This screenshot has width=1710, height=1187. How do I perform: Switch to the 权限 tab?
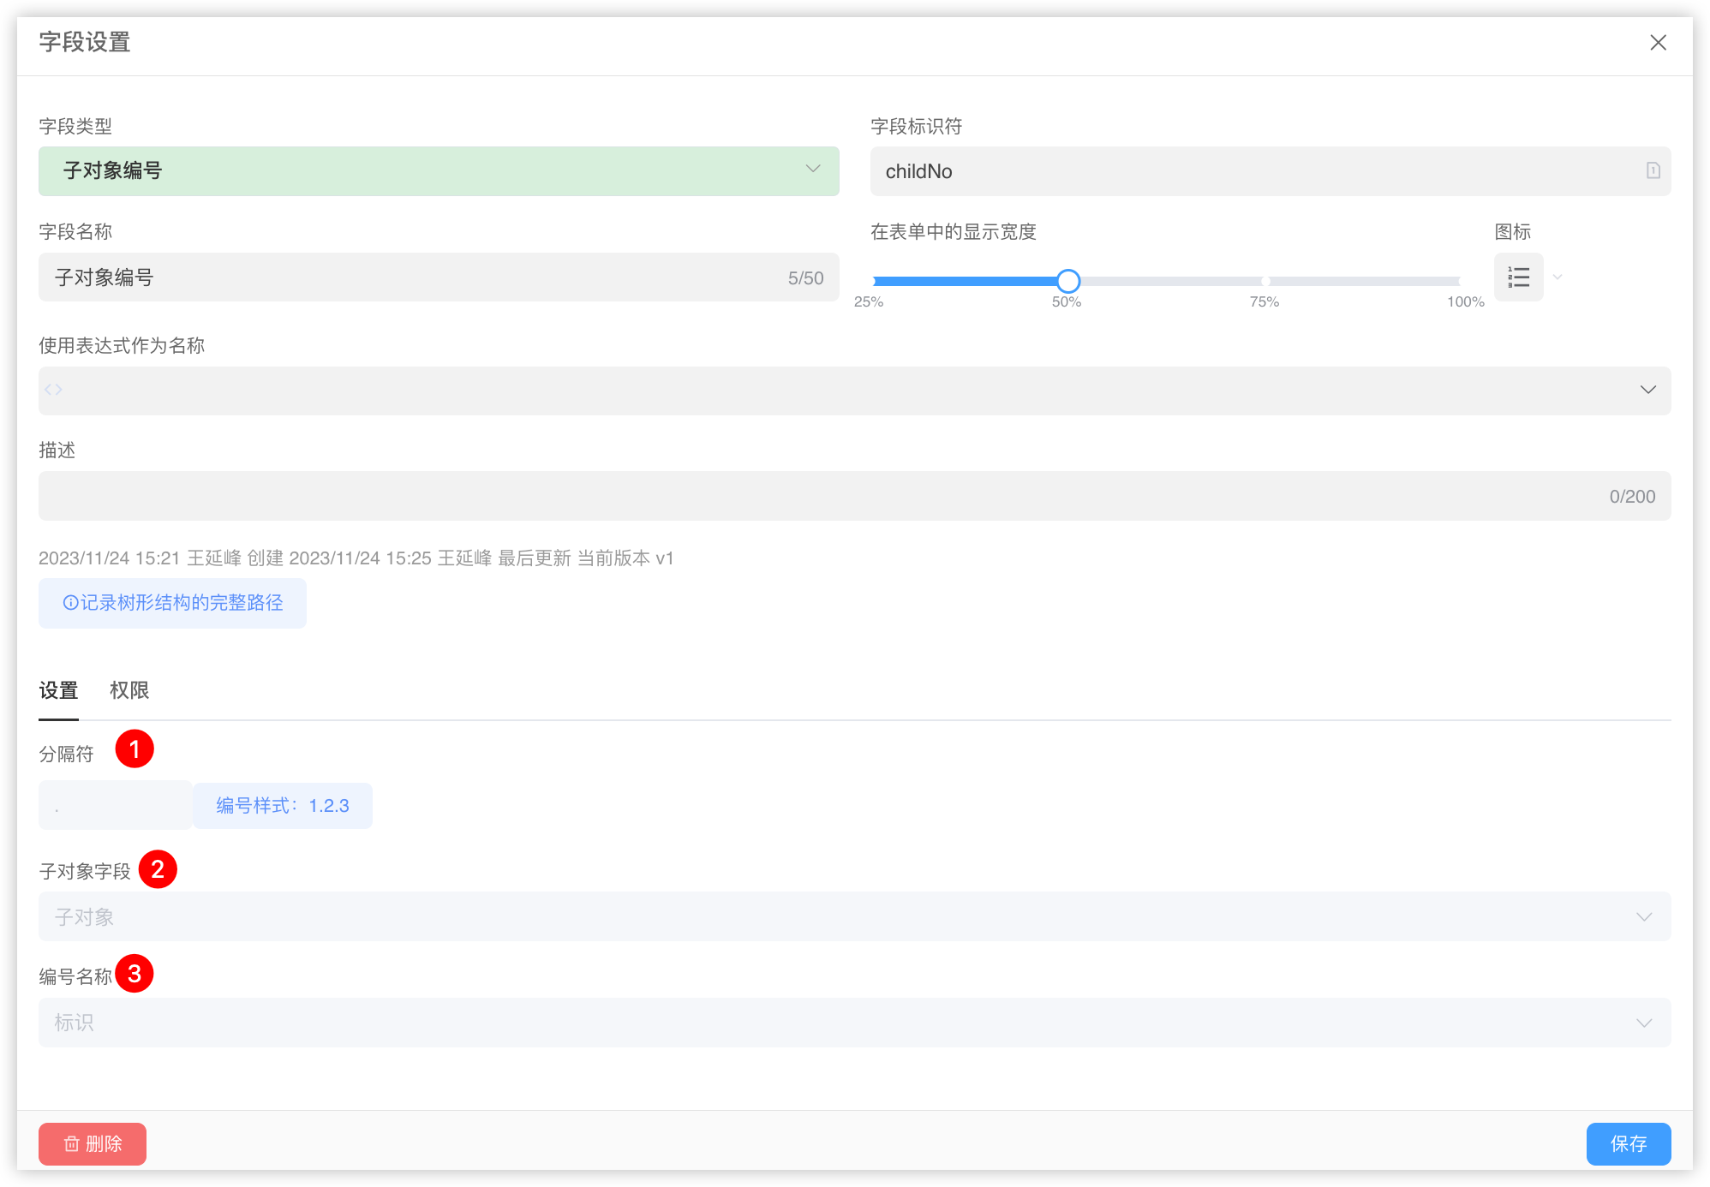pyautogui.click(x=129, y=690)
